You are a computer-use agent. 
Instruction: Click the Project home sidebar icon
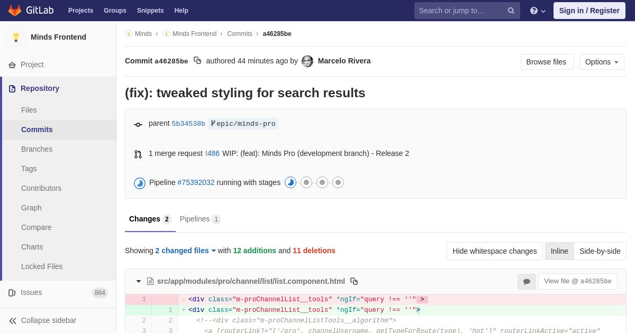12,65
